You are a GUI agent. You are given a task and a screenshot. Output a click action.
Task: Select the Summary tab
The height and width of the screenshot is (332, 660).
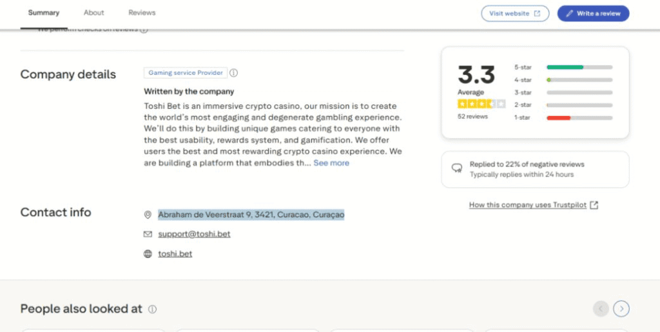pyautogui.click(x=44, y=13)
